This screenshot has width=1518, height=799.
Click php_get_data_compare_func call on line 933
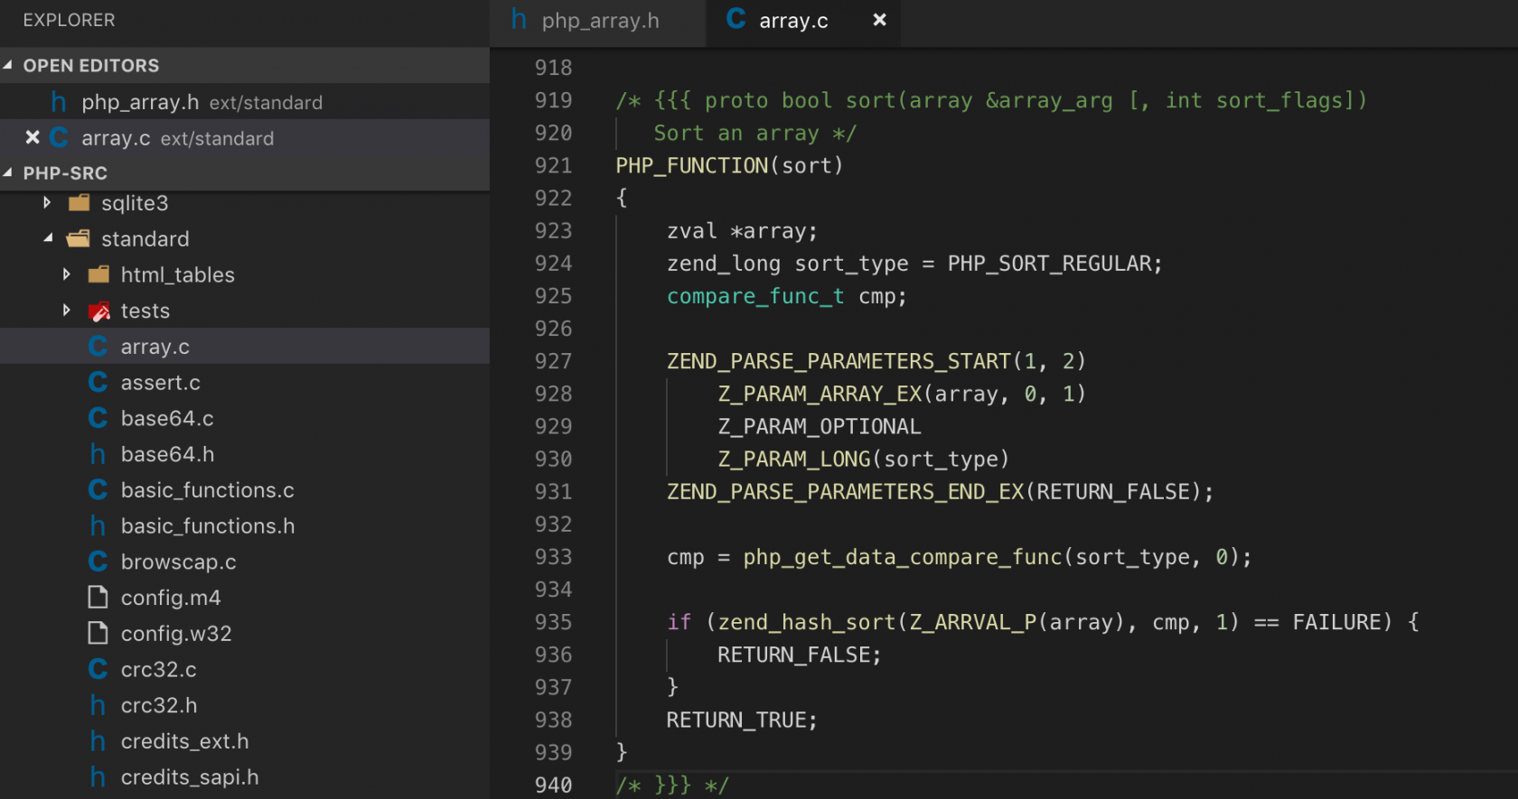coord(903,557)
